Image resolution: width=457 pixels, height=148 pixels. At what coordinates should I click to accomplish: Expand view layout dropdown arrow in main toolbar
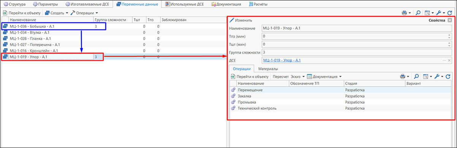pos(433,13)
